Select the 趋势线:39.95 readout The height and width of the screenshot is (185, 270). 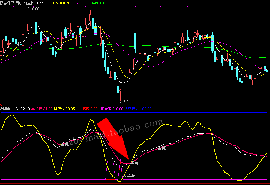point(64,109)
